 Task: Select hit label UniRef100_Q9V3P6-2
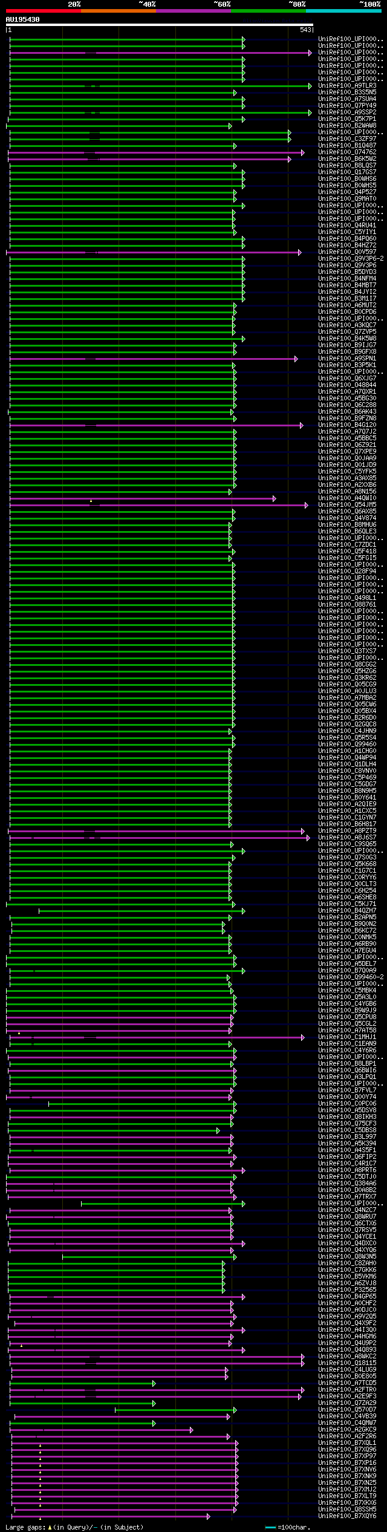point(351,259)
